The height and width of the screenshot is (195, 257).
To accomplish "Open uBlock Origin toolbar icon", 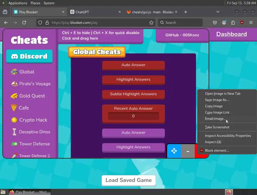I will (242, 23).
